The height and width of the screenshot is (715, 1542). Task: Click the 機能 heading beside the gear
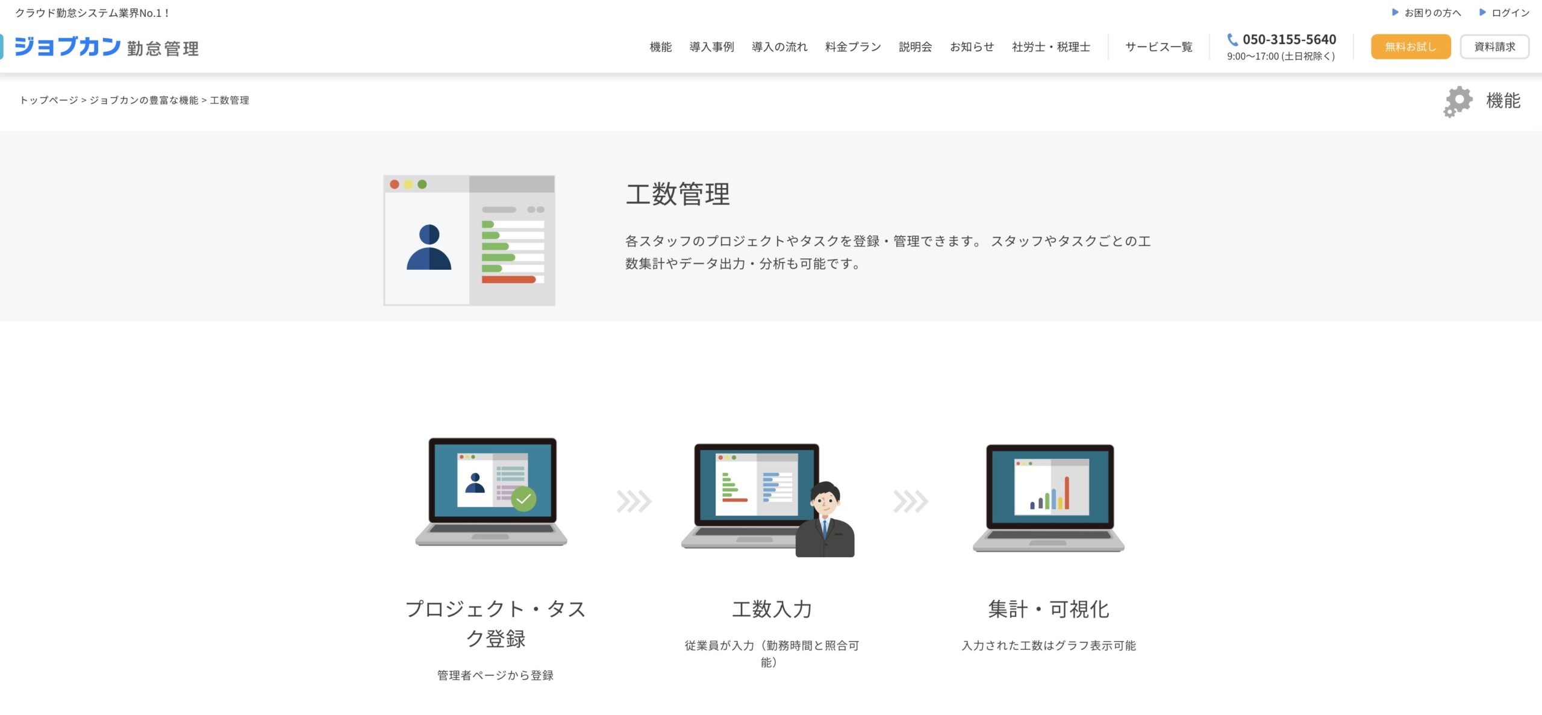click(x=1503, y=101)
